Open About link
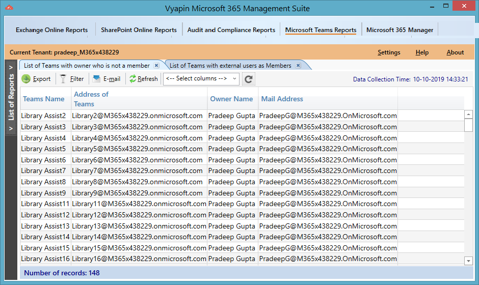Image resolution: width=479 pixels, height=285 pixels. [x=455, y=52]
